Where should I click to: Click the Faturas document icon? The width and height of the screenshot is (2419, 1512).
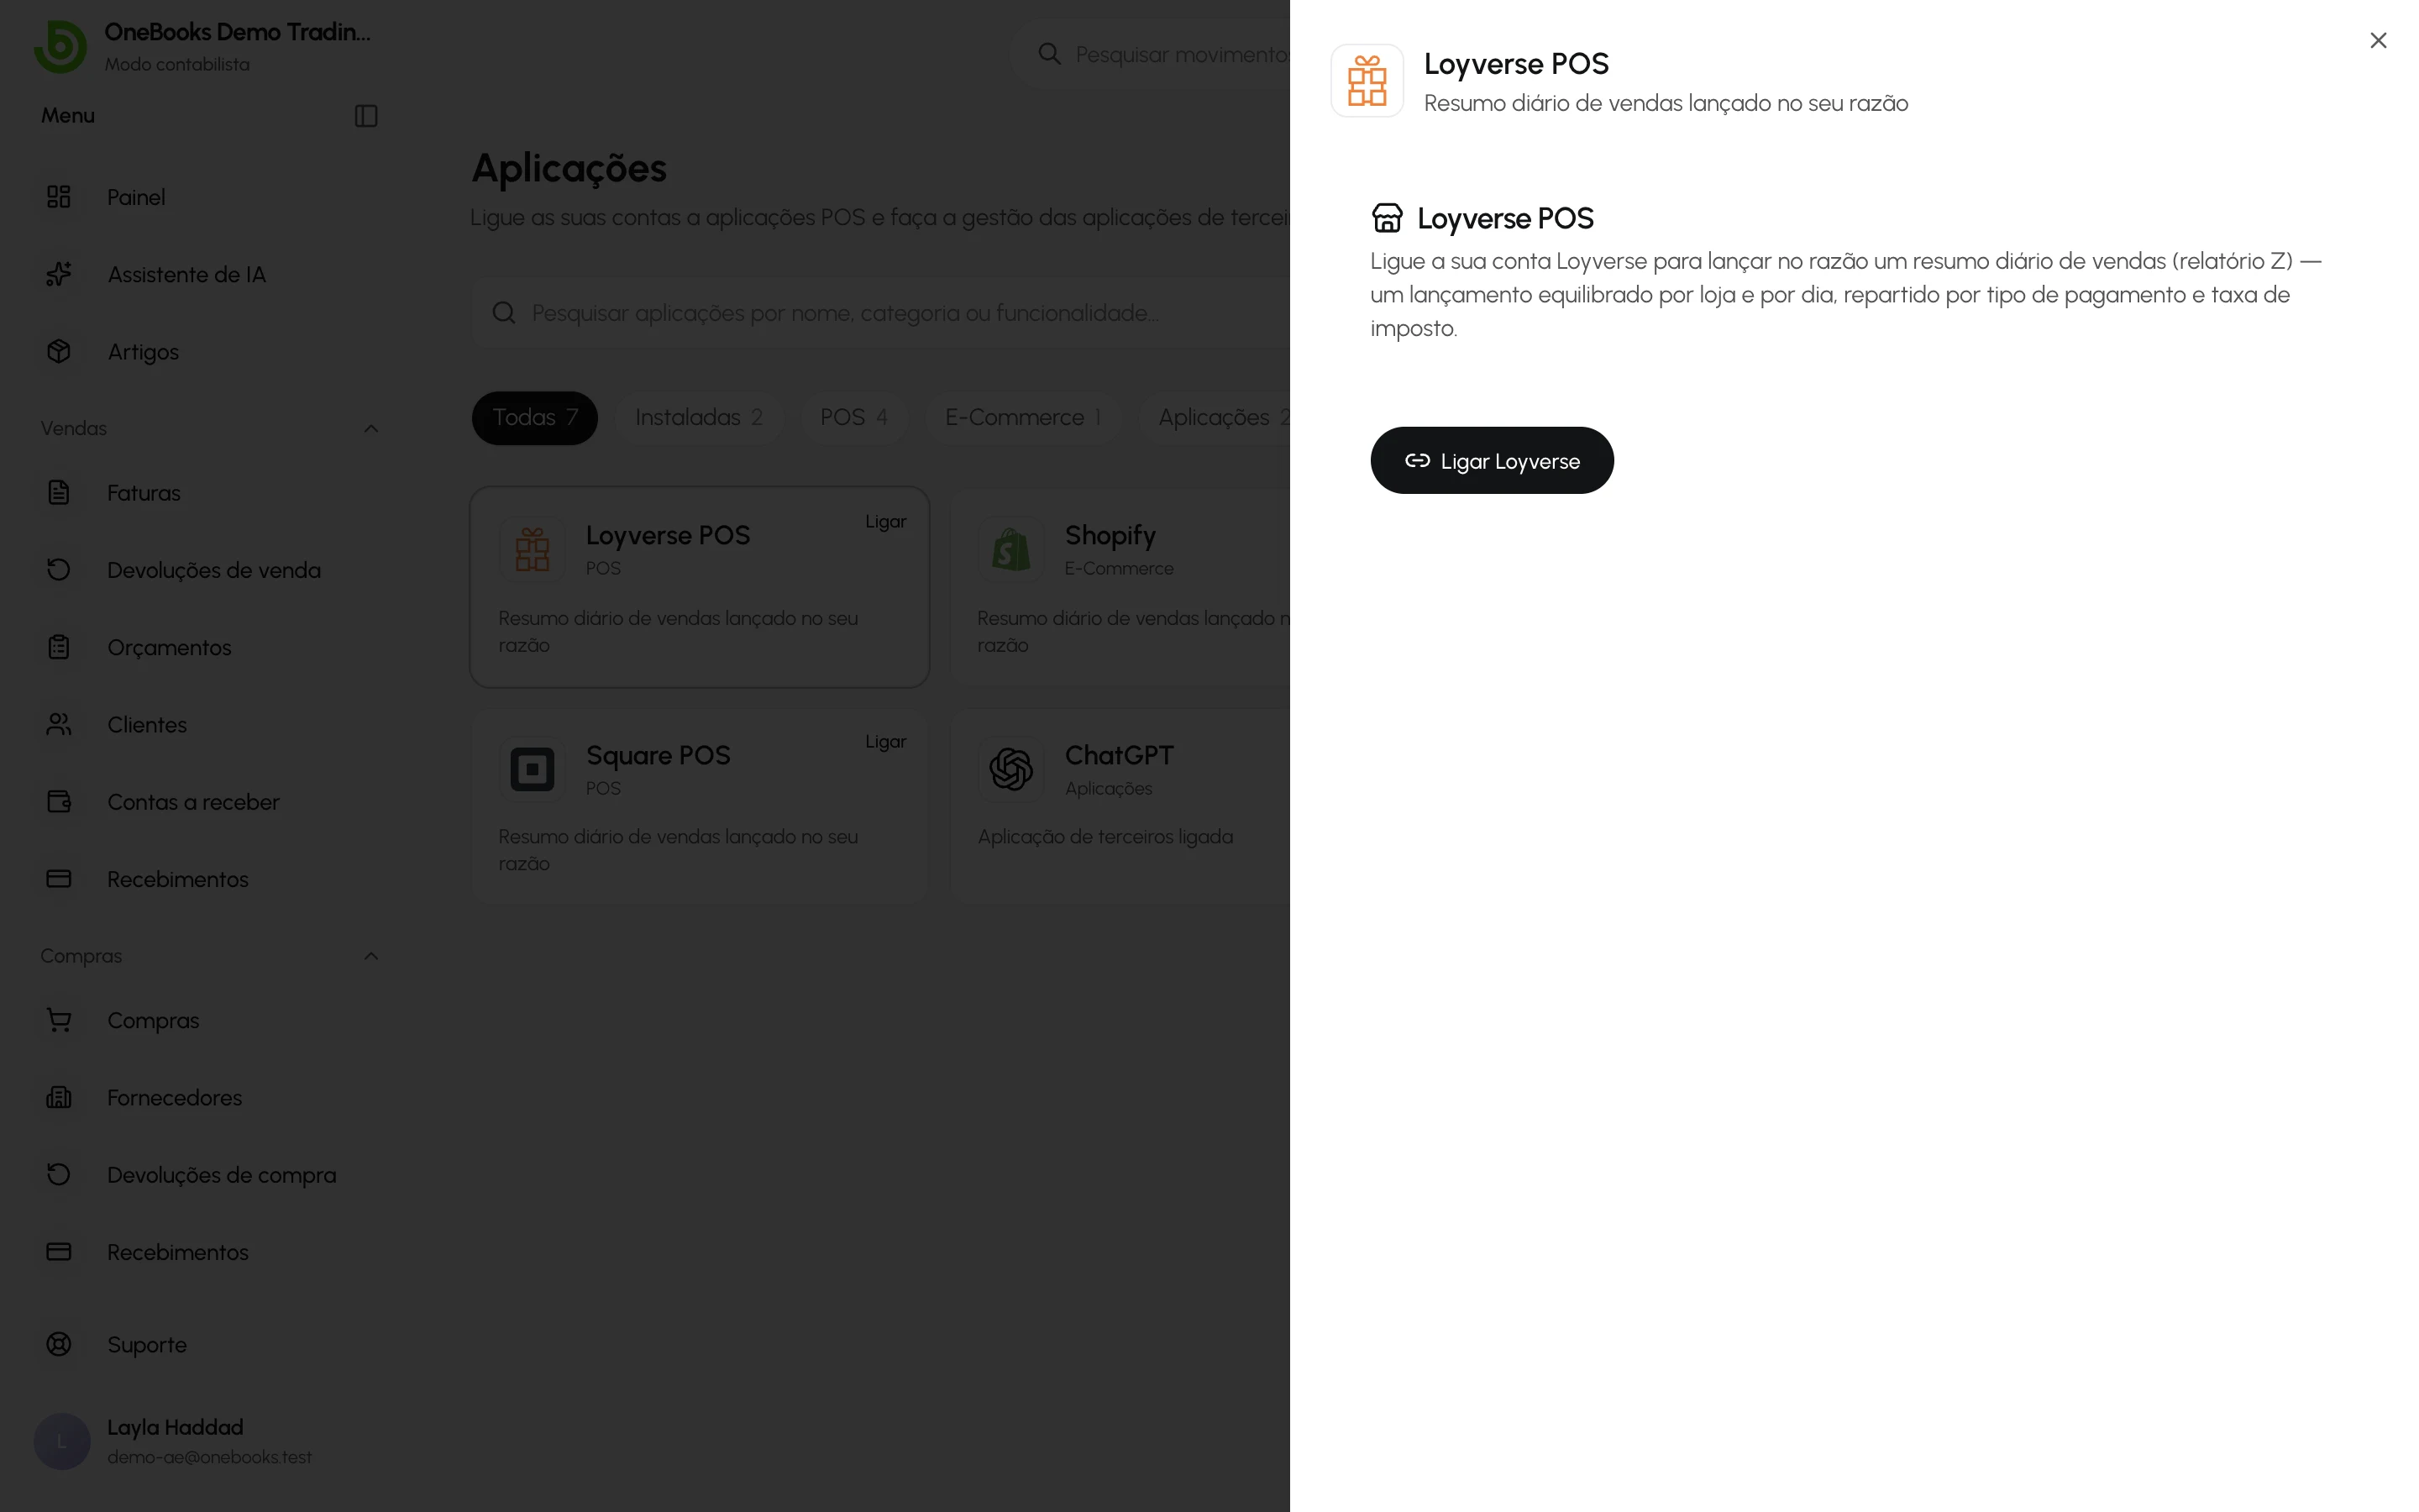[x=59, y=492]
